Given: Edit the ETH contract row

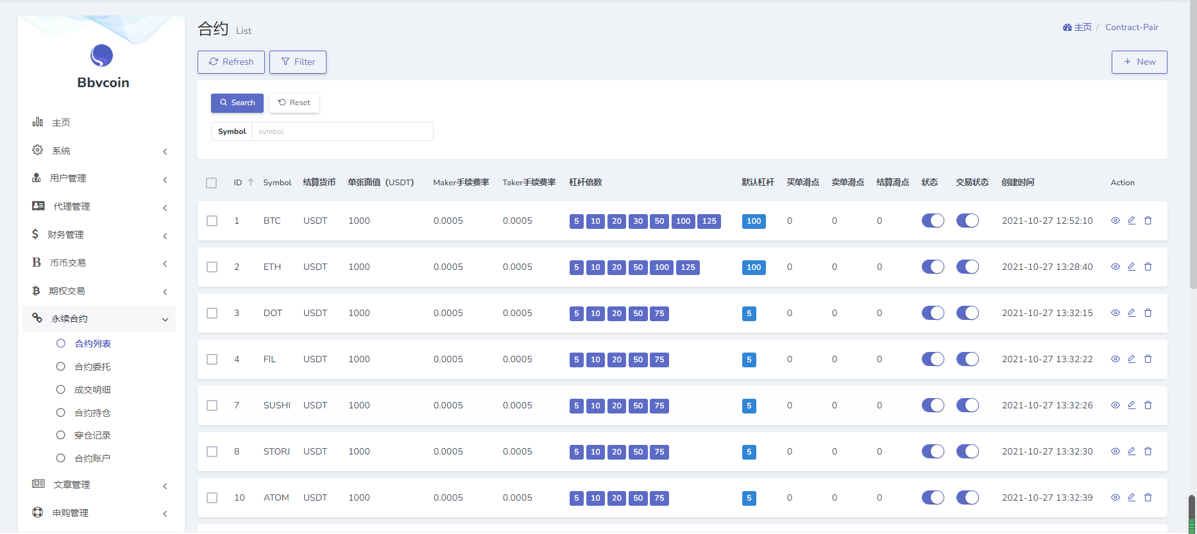Looking at the screenshot, I should (x=1132, y=267).
